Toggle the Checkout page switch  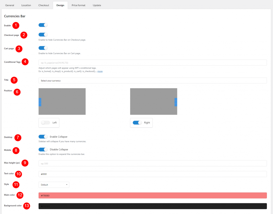click(43, 35)
